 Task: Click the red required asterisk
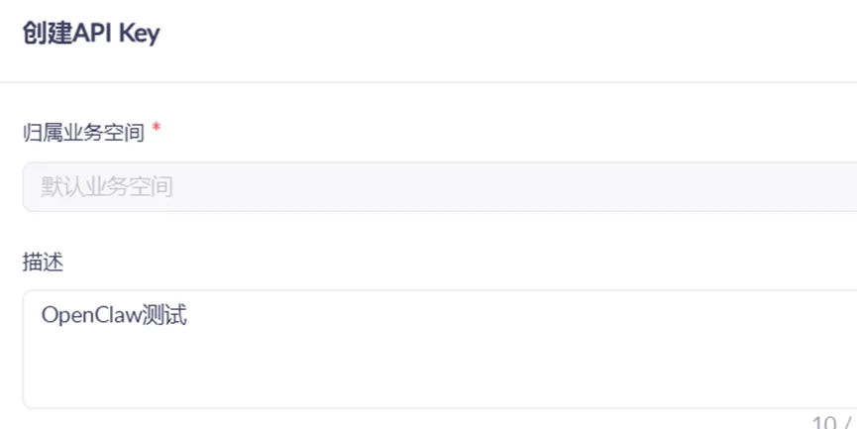tap(157, 131)
